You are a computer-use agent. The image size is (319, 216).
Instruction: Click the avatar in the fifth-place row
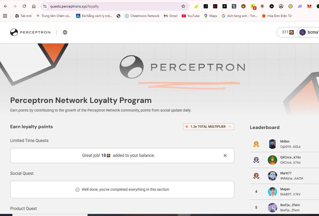[272, 208]
